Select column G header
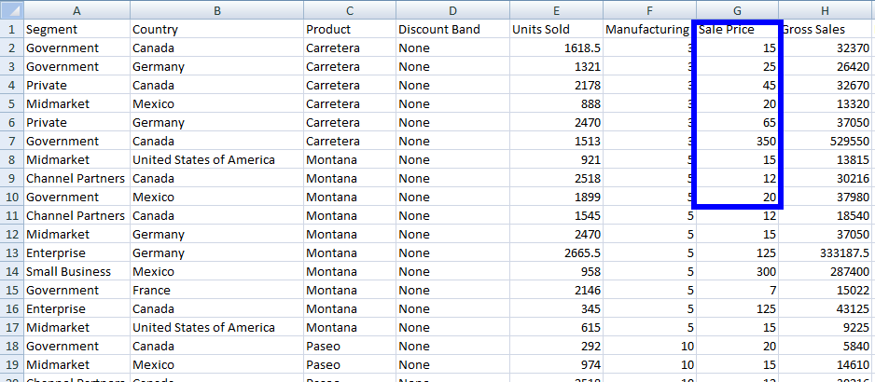This screenshot has height=382, width=875. coord(737,9)
